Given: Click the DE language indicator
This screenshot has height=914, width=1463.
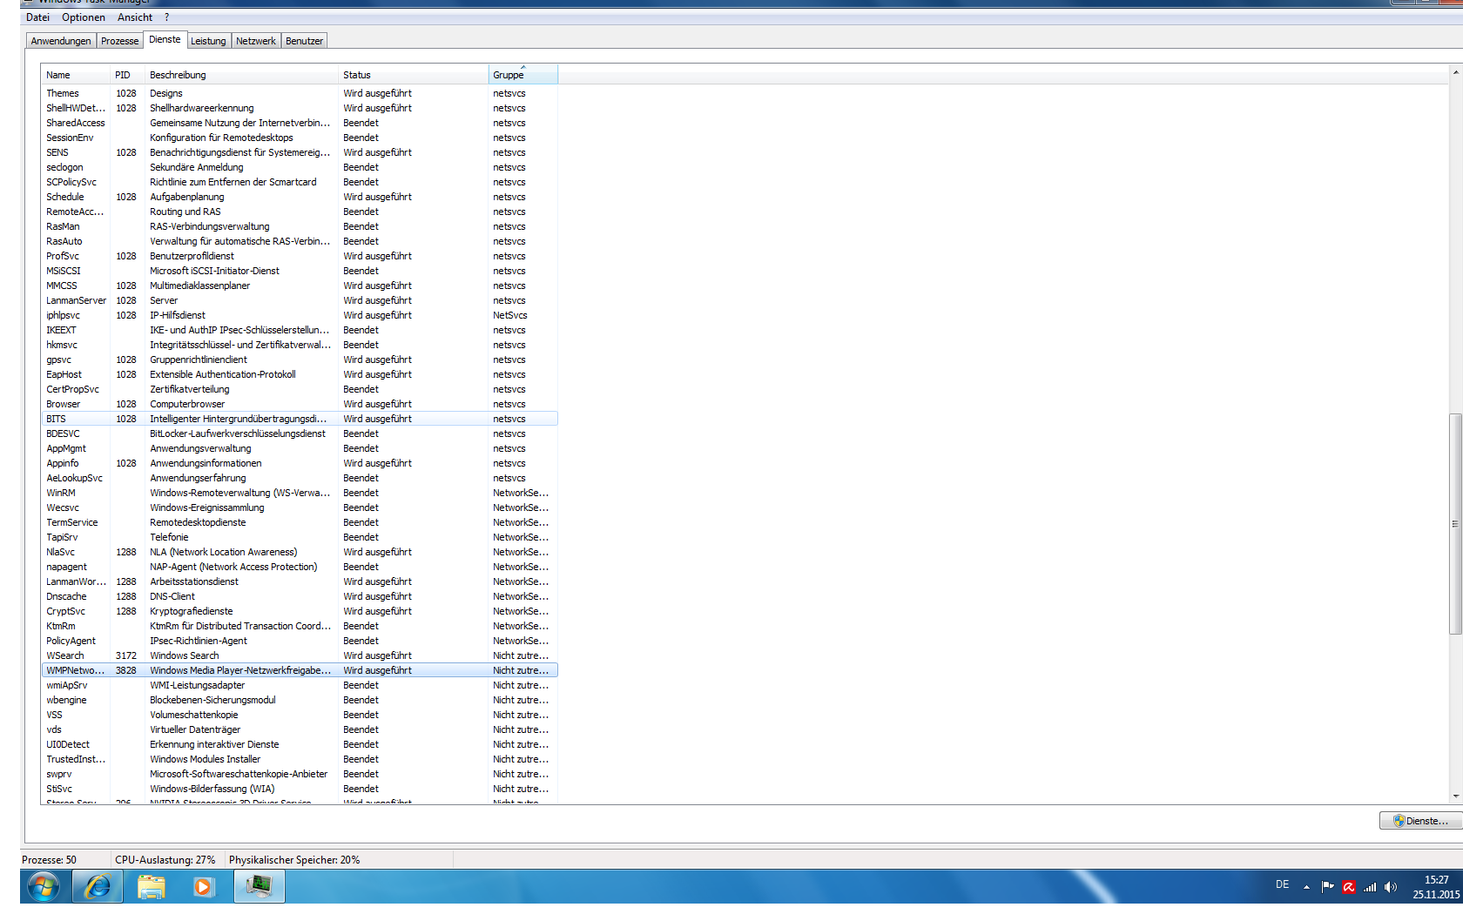Looking at the screenshot, I should (1282, 884).
